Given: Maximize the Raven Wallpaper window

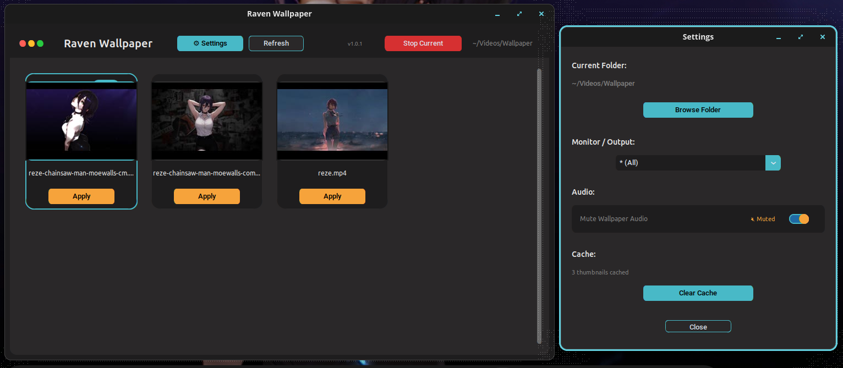Looking at the screenshot, I should 519,14.
